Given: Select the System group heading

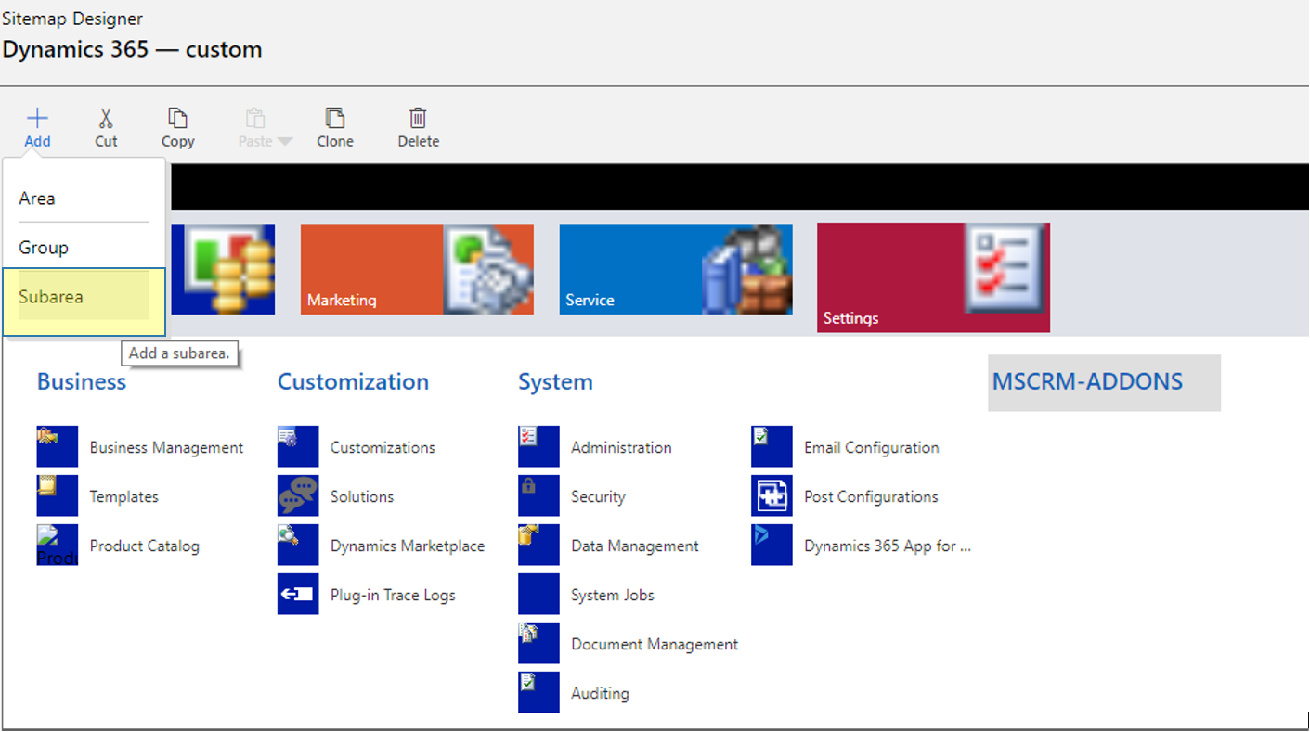Looking at the screenshot, I should [x=555, y=381].
